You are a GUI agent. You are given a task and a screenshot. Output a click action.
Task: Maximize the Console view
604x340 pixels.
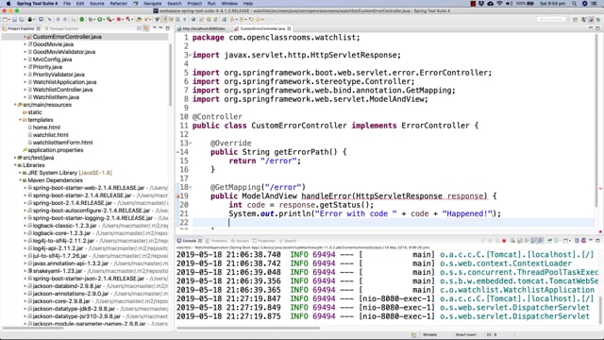tap(597, 241)
